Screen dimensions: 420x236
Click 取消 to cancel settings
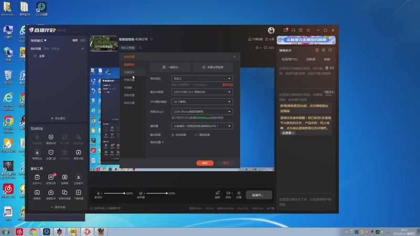coord(226,163)
